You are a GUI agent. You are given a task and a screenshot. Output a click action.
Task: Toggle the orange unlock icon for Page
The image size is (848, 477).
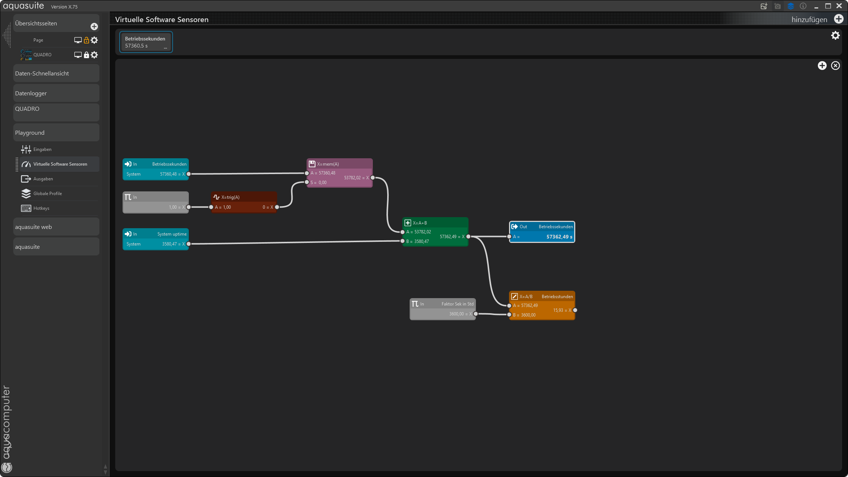point(86,40)
